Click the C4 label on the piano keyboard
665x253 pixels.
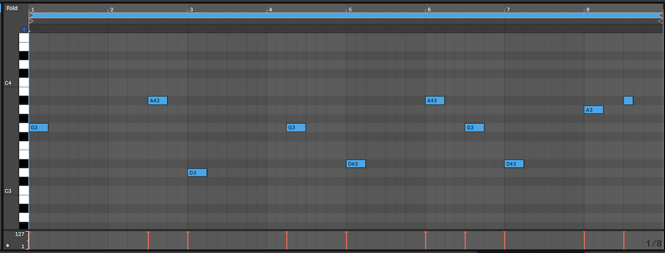pyautogui.click(x=8, y=83)
